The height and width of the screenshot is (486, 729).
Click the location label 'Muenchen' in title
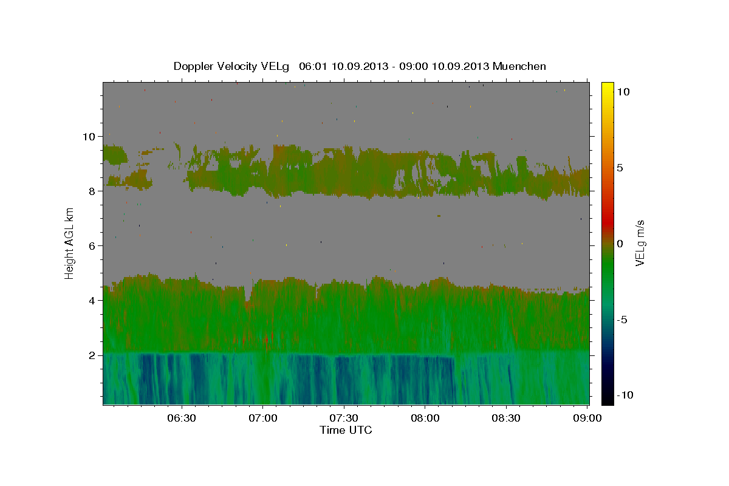tap(519, 66)
